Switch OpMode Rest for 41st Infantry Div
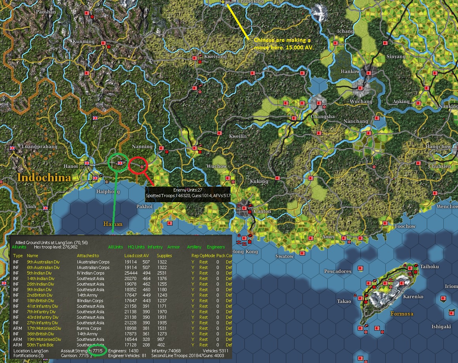Screen dimensions: 458x363 click(204, 306)
